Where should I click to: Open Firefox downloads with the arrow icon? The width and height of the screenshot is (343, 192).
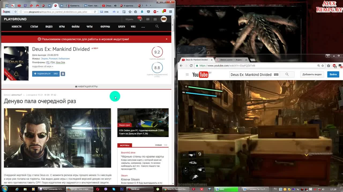point(142,12)
